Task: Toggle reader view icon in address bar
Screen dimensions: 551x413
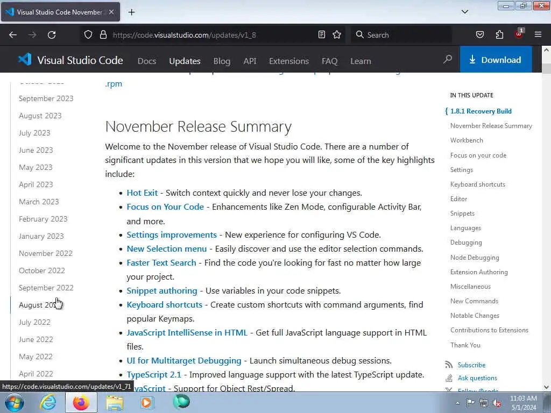Action: [x=322, y=35]
